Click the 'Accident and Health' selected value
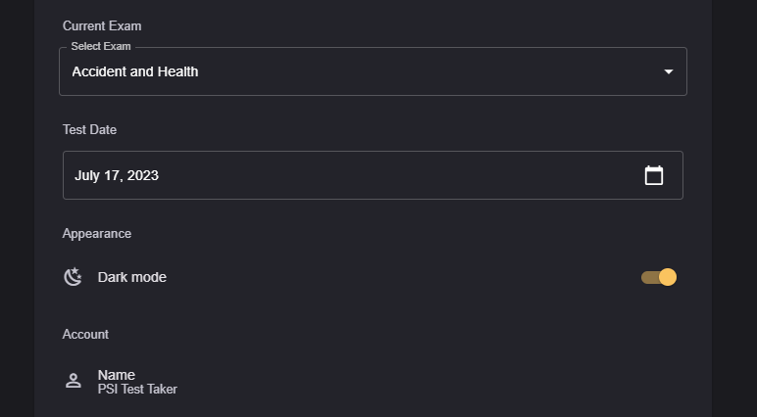Screen dimensions: 757x417 (135, 71)
